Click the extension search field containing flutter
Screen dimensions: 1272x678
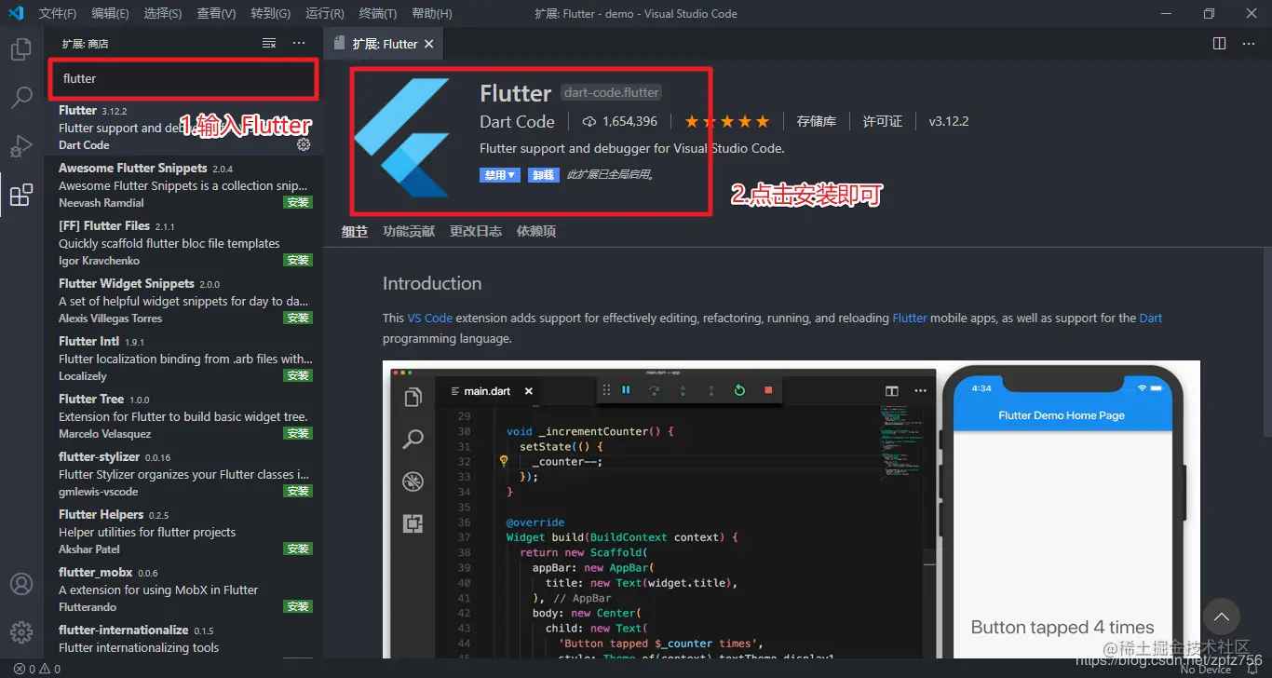(x=184, y=78)
